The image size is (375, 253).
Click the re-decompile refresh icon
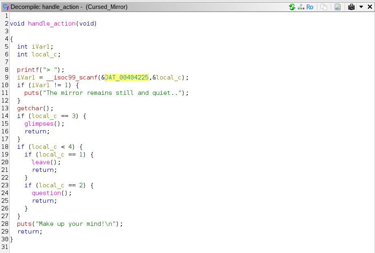(x=292, y=7)
